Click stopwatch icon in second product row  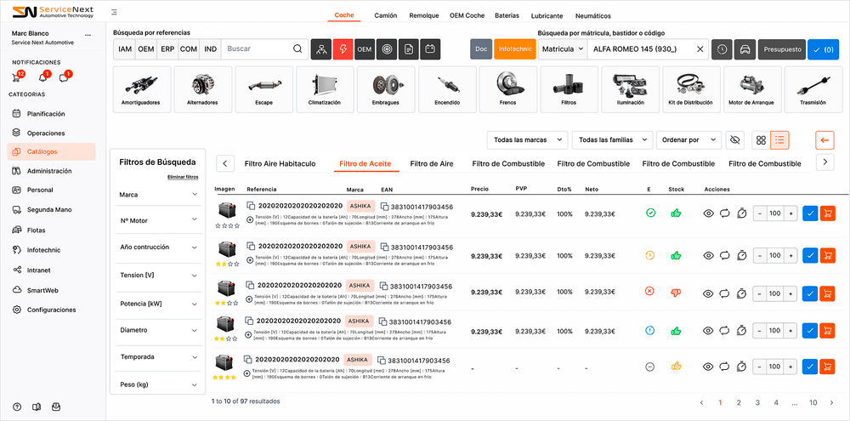[741, 255]
